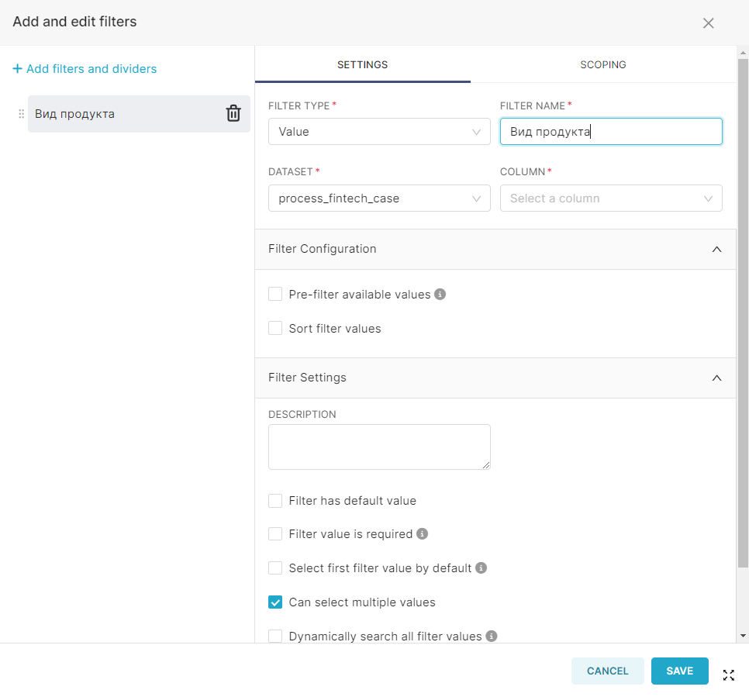The width and height of the screenshot is (749, 697).
Task: Close the Add and edit filters dialog
Action: [x=709, y=23]
